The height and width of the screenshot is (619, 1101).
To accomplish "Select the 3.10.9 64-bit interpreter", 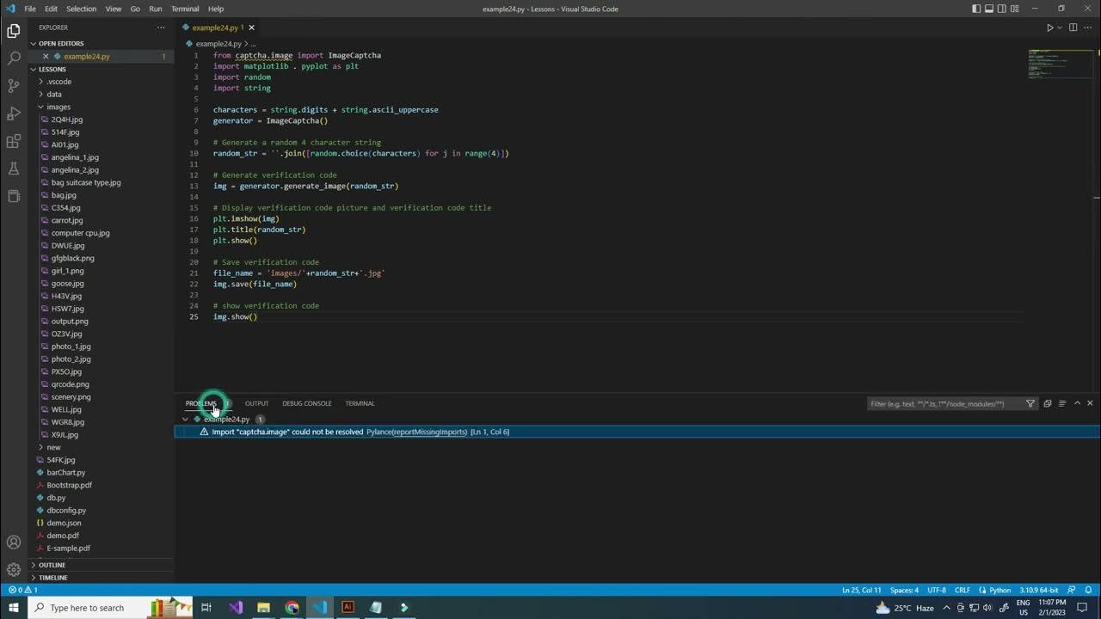I will tap(1039, 591).
